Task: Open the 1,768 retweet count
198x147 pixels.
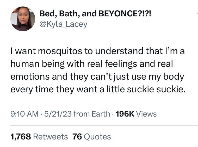Action: 21,136
